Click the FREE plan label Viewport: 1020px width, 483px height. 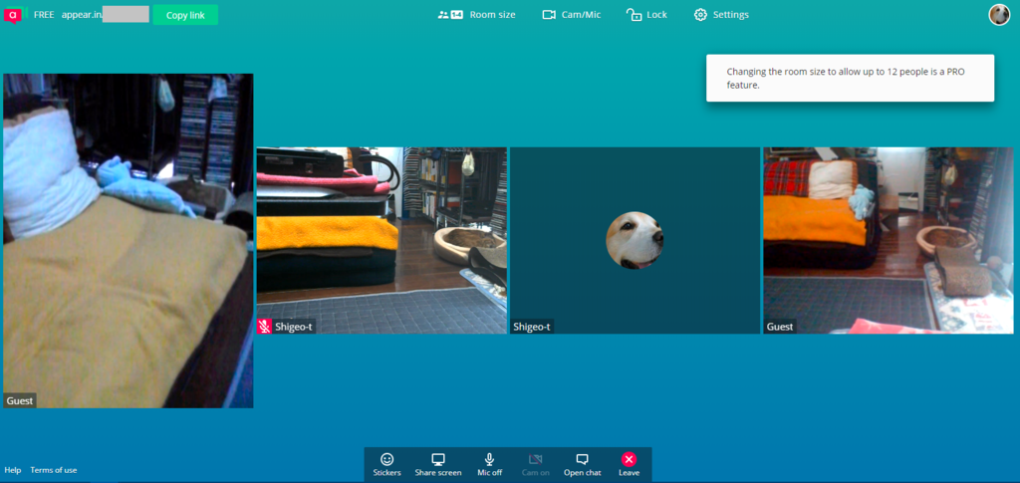click(44, 14)
